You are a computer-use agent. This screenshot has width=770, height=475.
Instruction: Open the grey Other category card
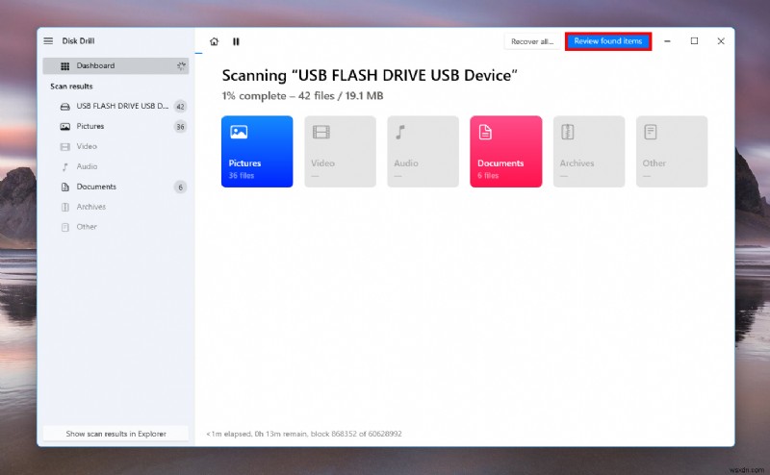[672, 152]
